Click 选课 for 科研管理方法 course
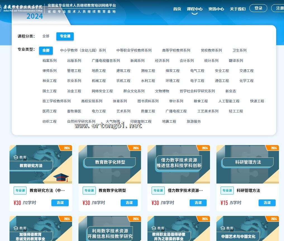The height and width of the screenshot is (241, 284). [267, 203]
